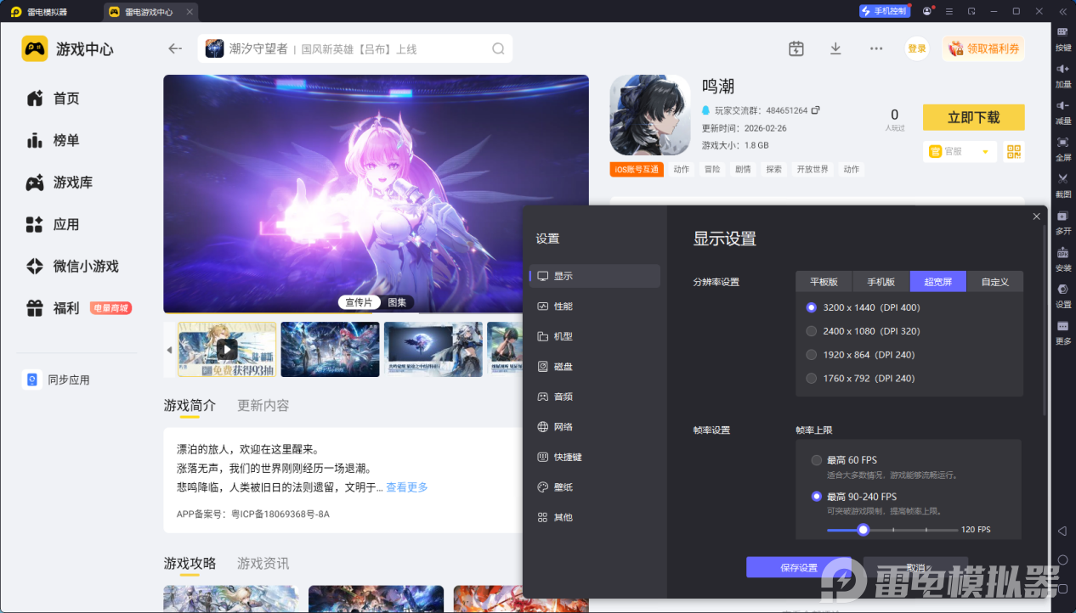Open 其他 settings category

pyautogui.click(x=595, y=517)
